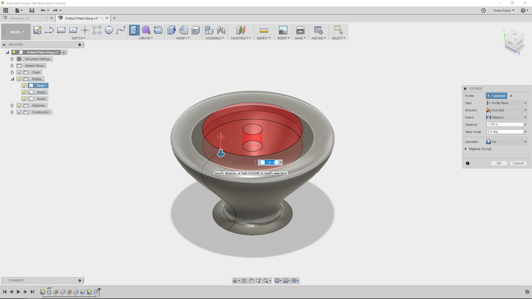Expand the Sketches folder in browser
Image resolution: width=532 pixels, height=299 pixels.
12,105
